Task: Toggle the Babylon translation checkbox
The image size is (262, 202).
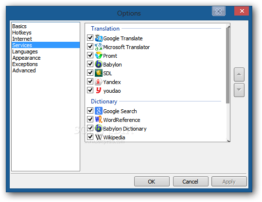Action: [90, 64]
